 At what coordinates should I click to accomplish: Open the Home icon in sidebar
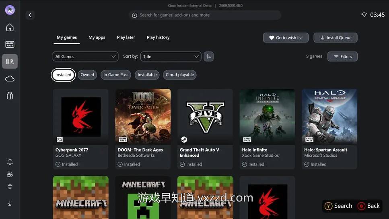click(x=10, y=27)
